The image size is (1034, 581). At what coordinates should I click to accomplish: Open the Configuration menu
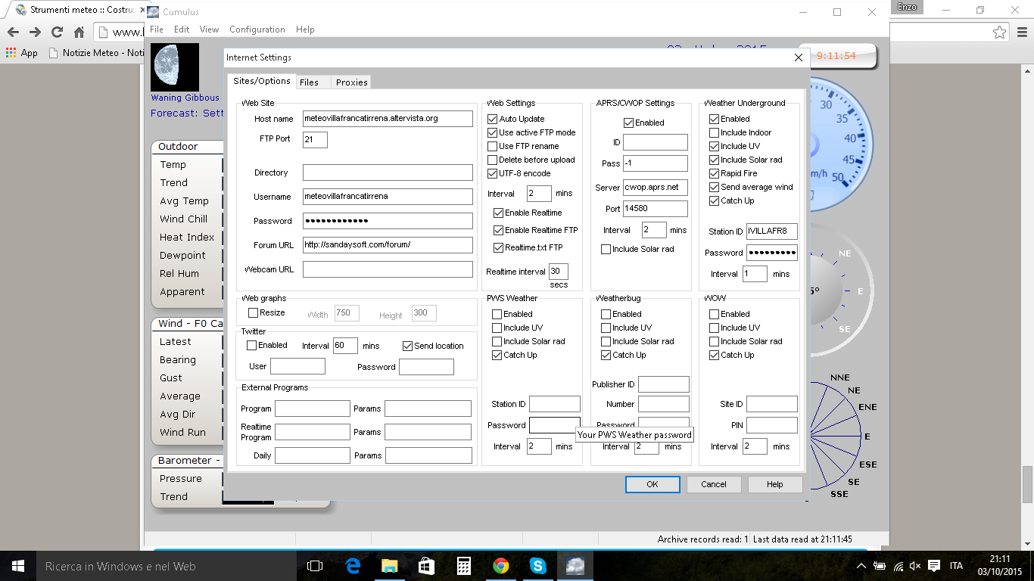pos(257,30)
